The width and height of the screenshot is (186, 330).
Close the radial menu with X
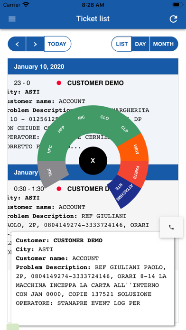pyautogui.click(x=93, y=161)
